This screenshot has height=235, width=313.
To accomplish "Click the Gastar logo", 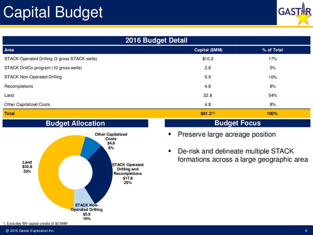I will coord(295,13).
